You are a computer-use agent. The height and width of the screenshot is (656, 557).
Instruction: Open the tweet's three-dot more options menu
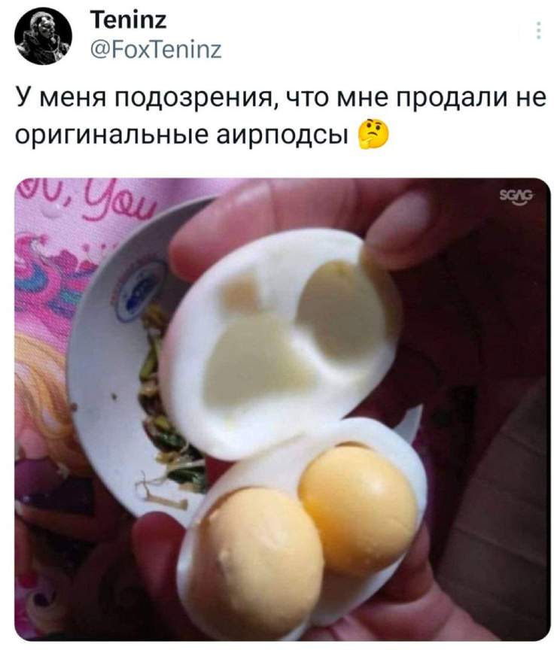click(539, 30)
